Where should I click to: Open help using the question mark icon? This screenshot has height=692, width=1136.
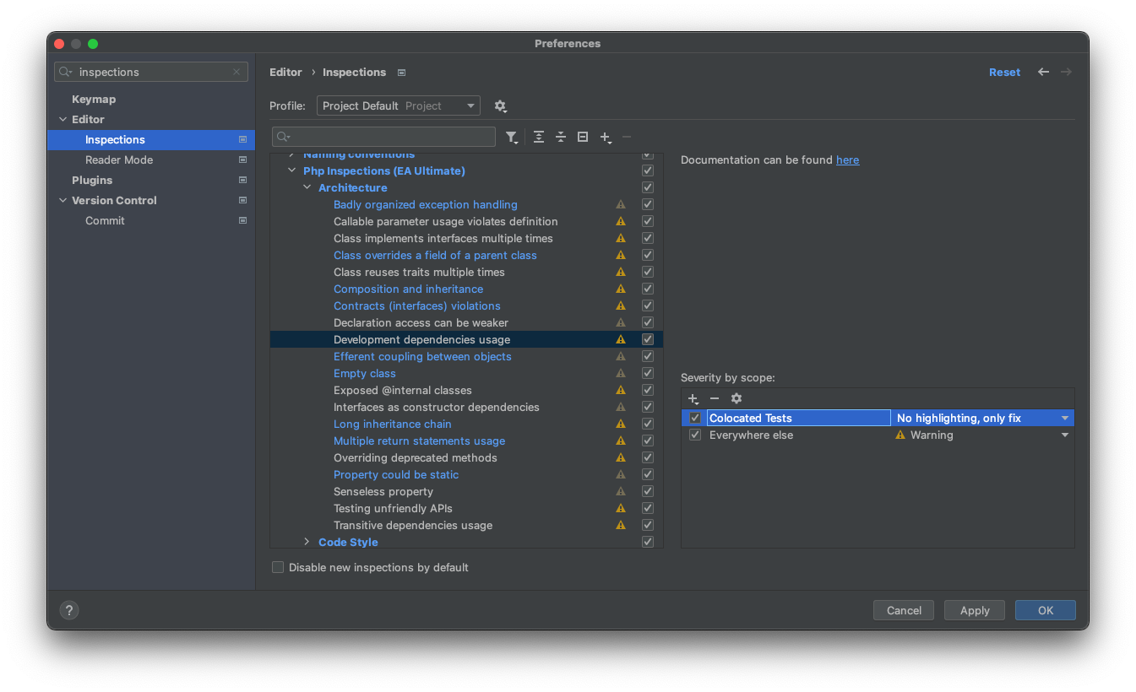tap(68, 609)
